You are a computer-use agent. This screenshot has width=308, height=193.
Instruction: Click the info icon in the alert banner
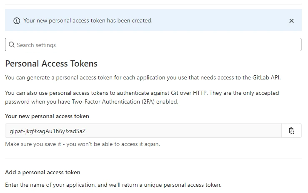click(17, 21)
